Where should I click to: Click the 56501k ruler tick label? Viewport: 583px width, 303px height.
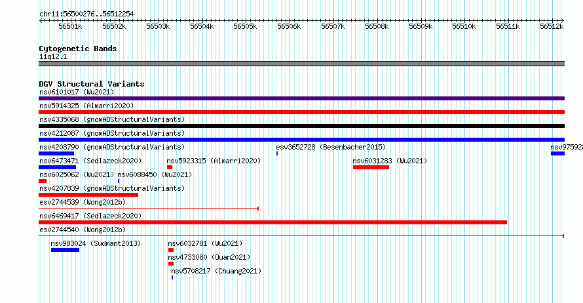coord(70,26)
